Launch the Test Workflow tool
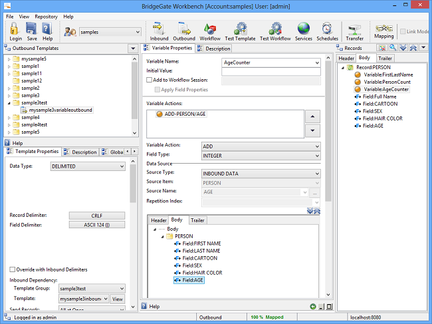 pos(275,31)
